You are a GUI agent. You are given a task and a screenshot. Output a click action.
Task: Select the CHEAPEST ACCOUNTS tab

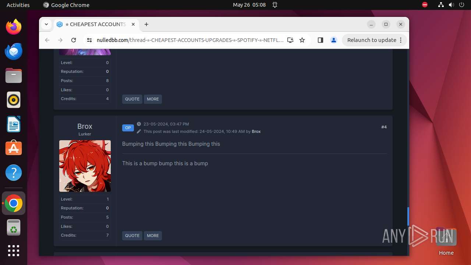[x=96, y=24]
